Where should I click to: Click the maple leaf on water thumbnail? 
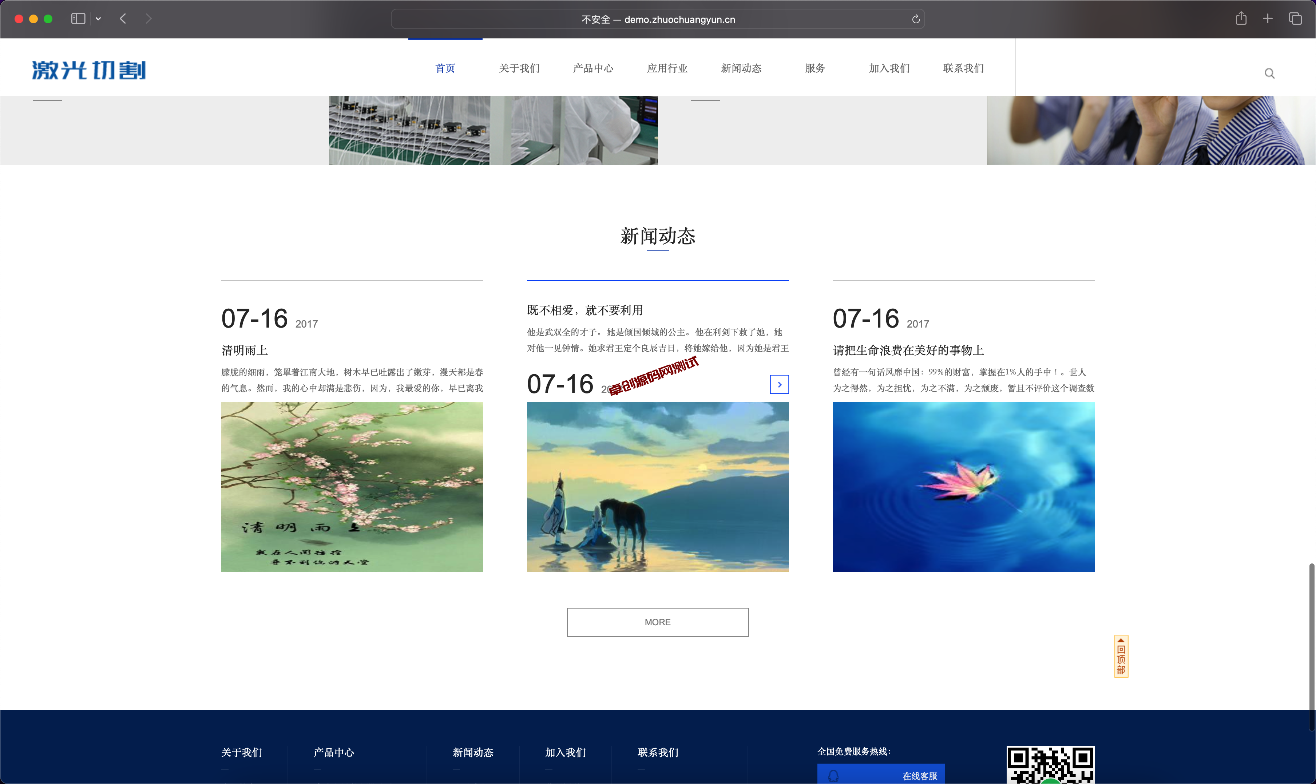(x=963, y=487)
